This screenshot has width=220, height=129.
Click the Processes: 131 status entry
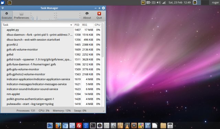[26, 111]
